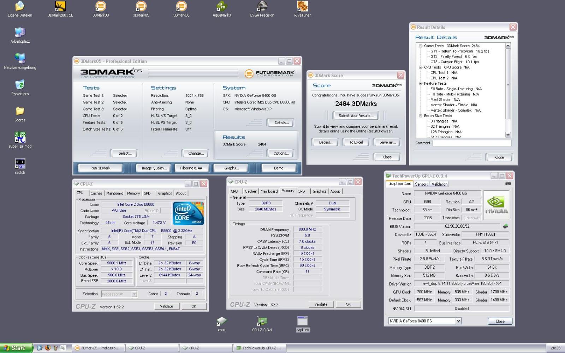Click scroll up arrow in Result Details list
The image size is (565, 353).
point(508,46)
